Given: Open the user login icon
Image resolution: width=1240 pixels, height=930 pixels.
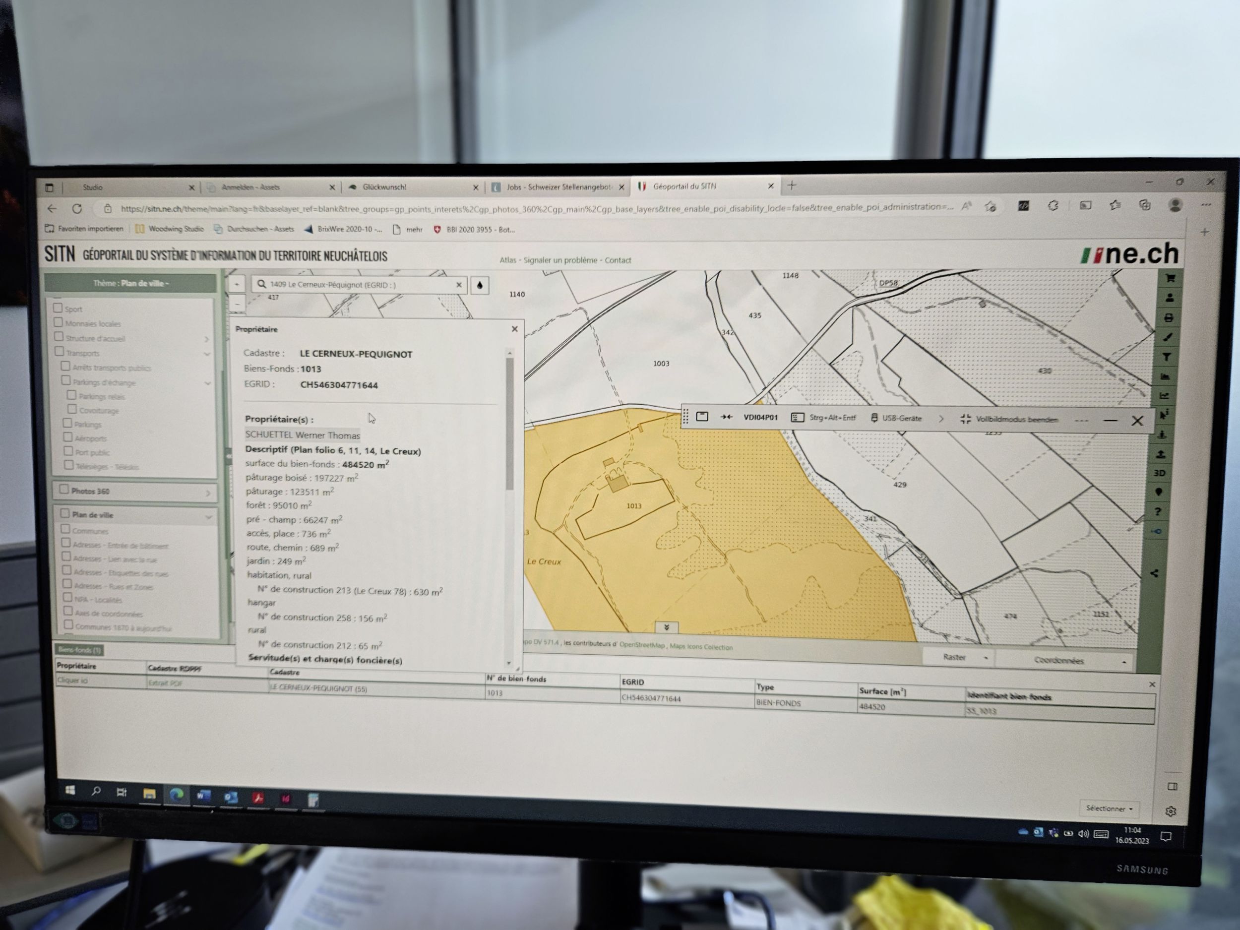Looking at the screenshot, I should tap(1170, 298).
